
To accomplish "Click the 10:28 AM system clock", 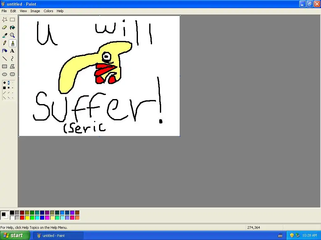I will pos(309,236).
